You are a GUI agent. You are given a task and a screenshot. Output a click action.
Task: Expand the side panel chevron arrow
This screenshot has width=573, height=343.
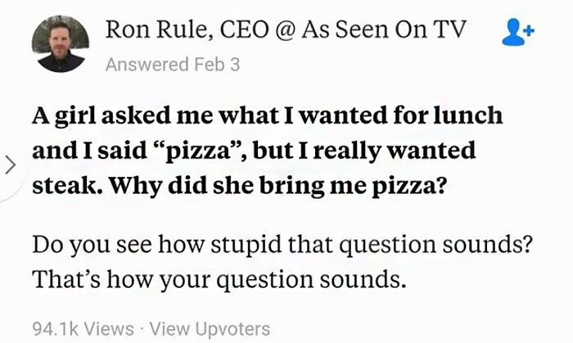[x=10, y=164]
